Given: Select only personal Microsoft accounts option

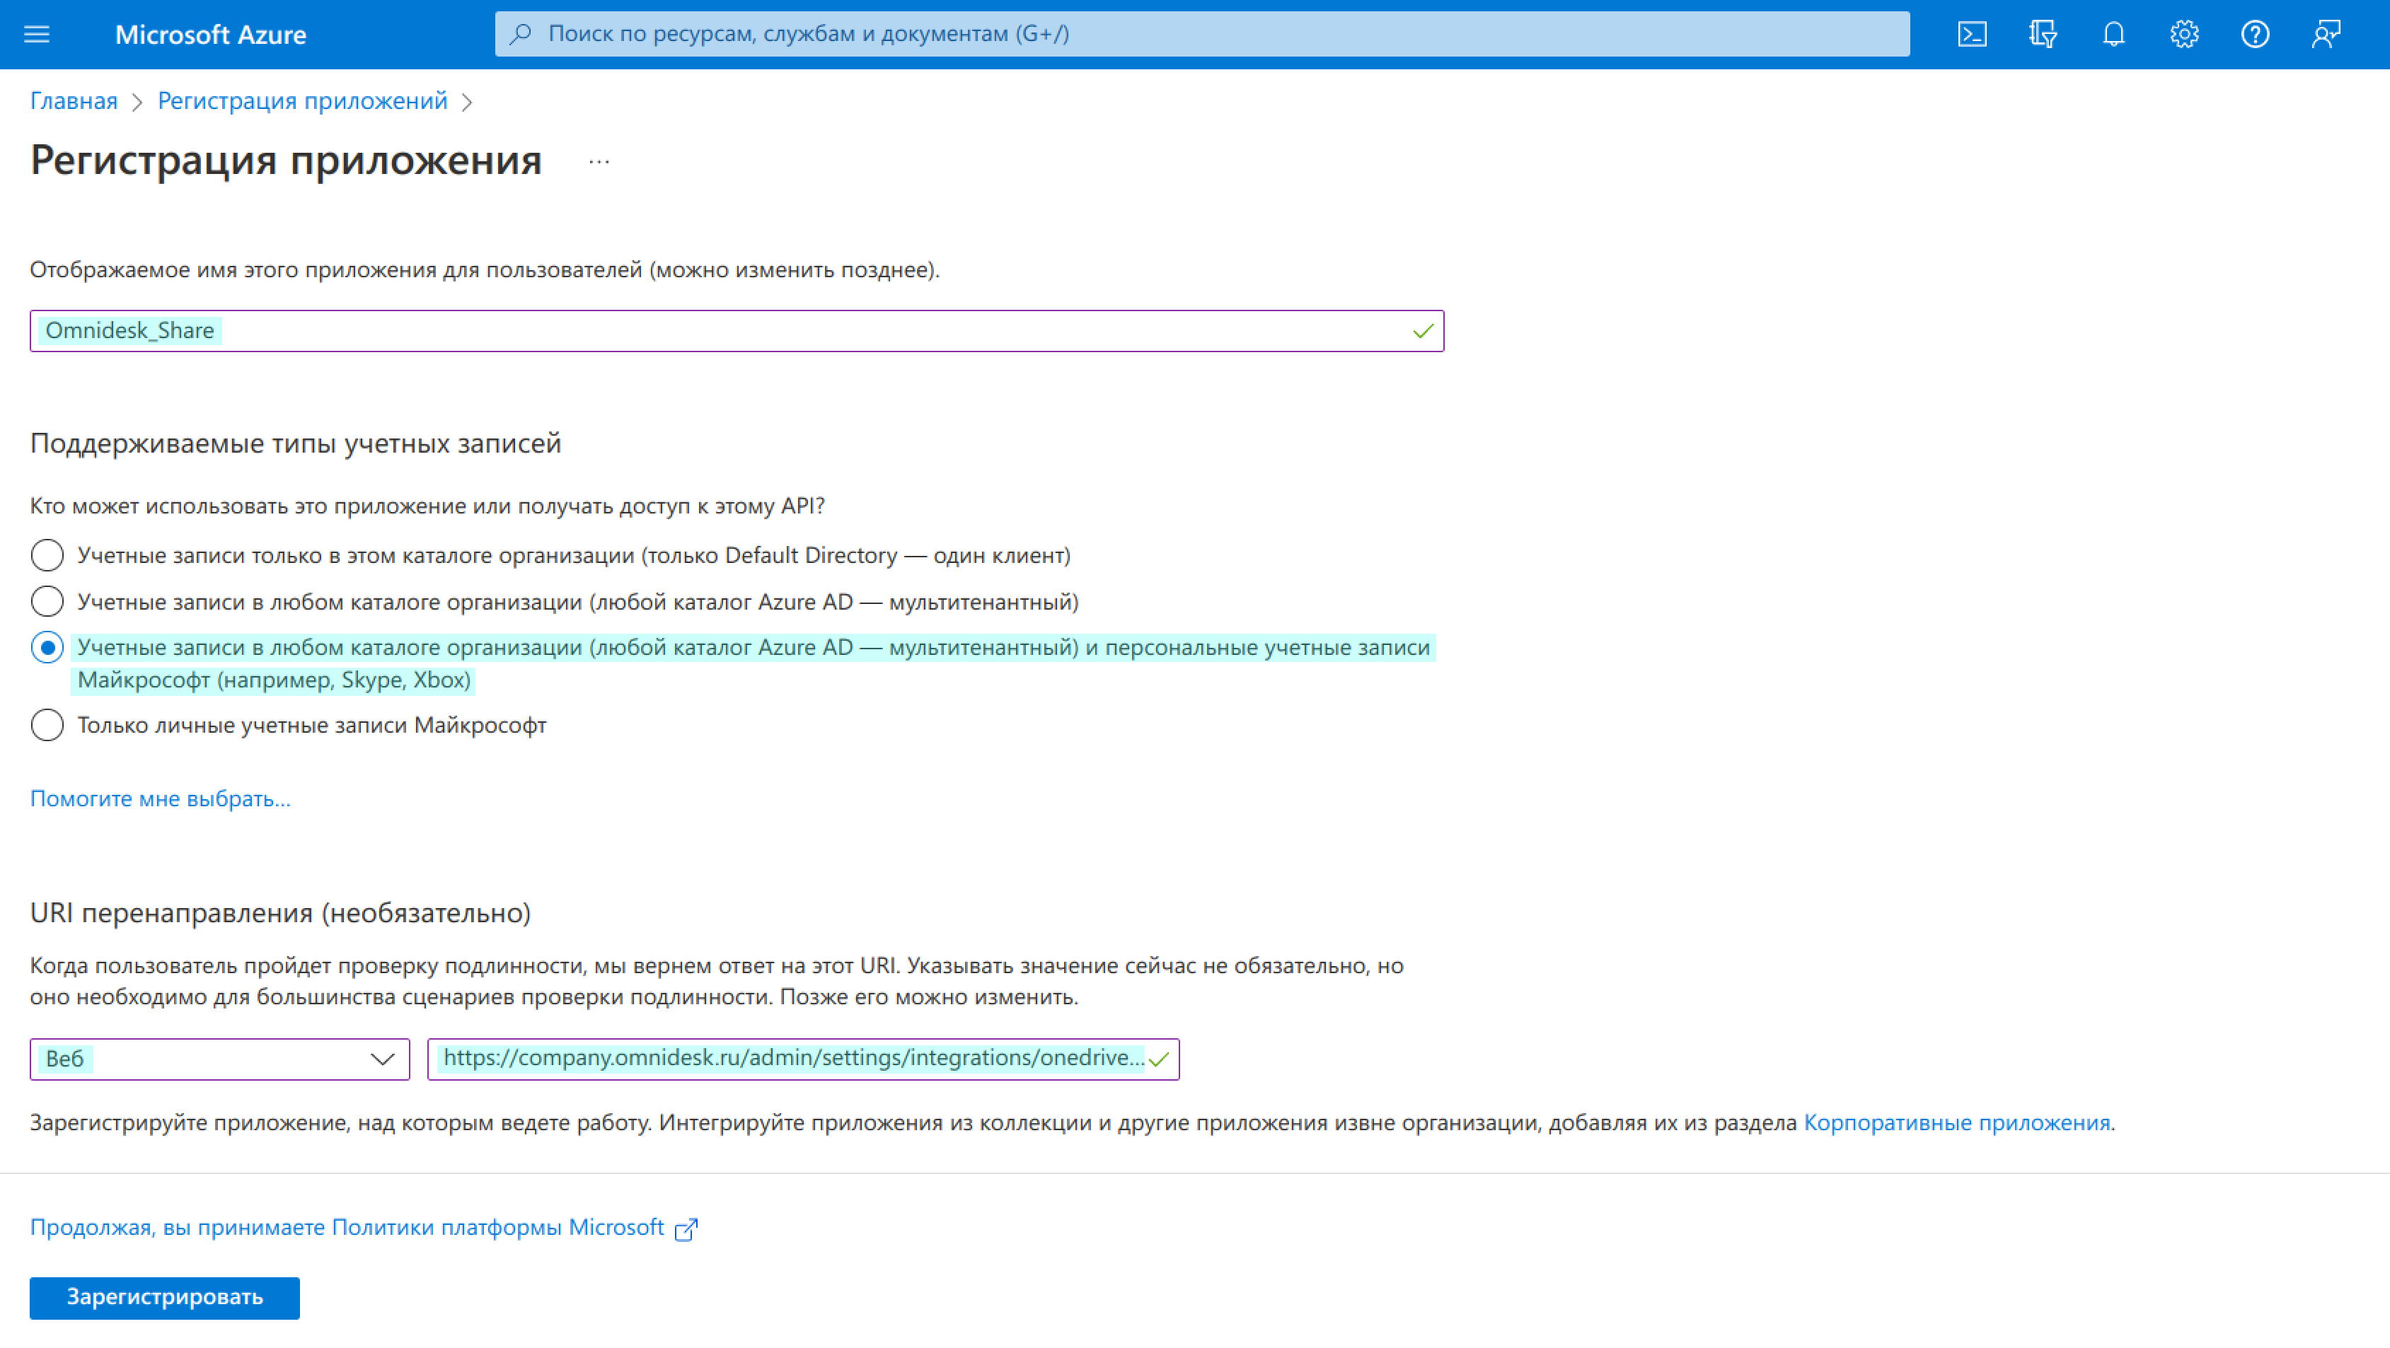Looking at the screenshot, I should pos(47,724).
